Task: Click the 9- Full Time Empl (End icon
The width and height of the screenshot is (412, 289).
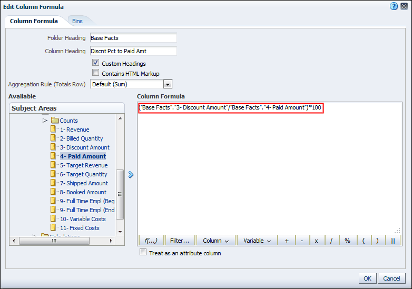Action: click(53, 210)
